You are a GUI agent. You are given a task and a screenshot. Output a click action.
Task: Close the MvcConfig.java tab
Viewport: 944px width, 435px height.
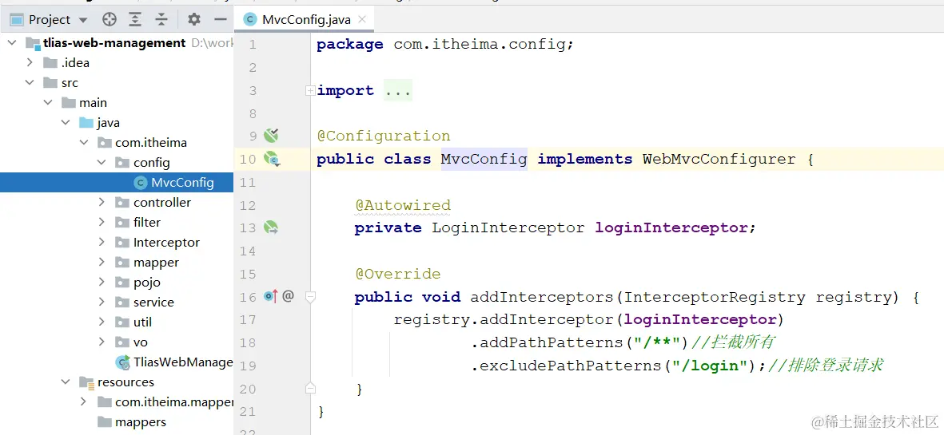click(x=362, y=19)
